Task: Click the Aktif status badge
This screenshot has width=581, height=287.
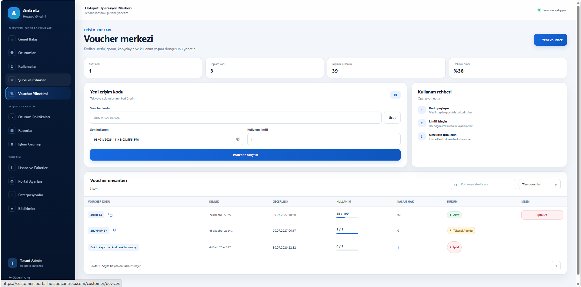Action: coord(454,215)
